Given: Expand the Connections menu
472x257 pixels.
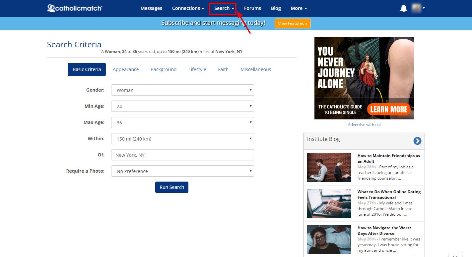Looking at the screenshot, I should 188,8.
